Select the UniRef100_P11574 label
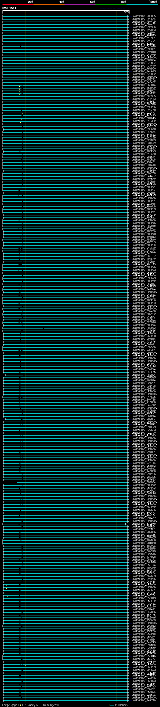 pos(143,33)
